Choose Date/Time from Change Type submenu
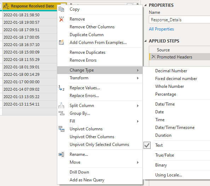 pyautogui.click(x=165, y=104)
